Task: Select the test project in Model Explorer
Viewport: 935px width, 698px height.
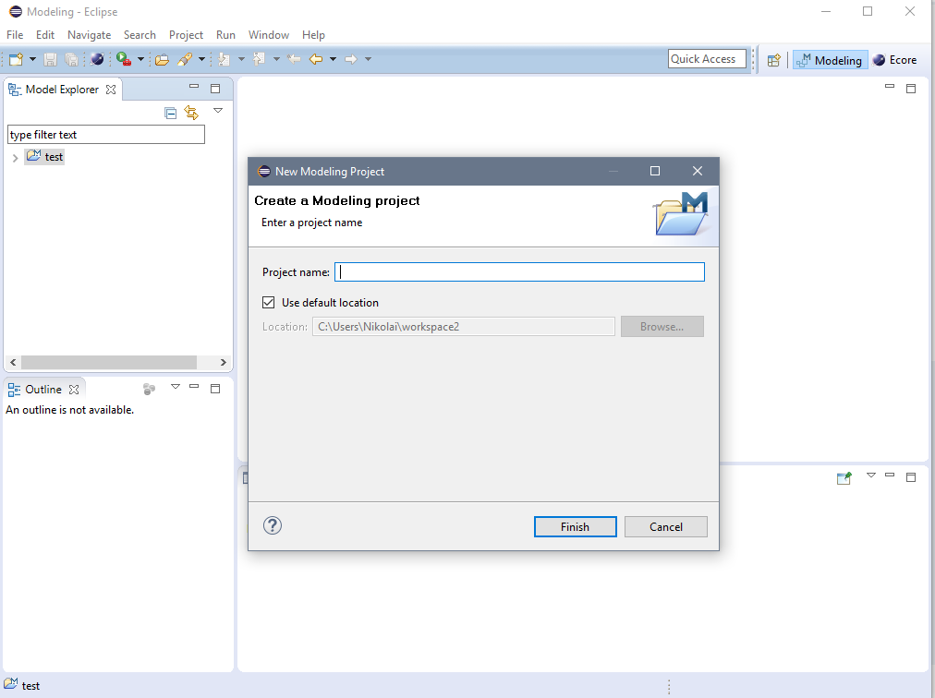Action: pyautogui.click(x=44, y=157)
